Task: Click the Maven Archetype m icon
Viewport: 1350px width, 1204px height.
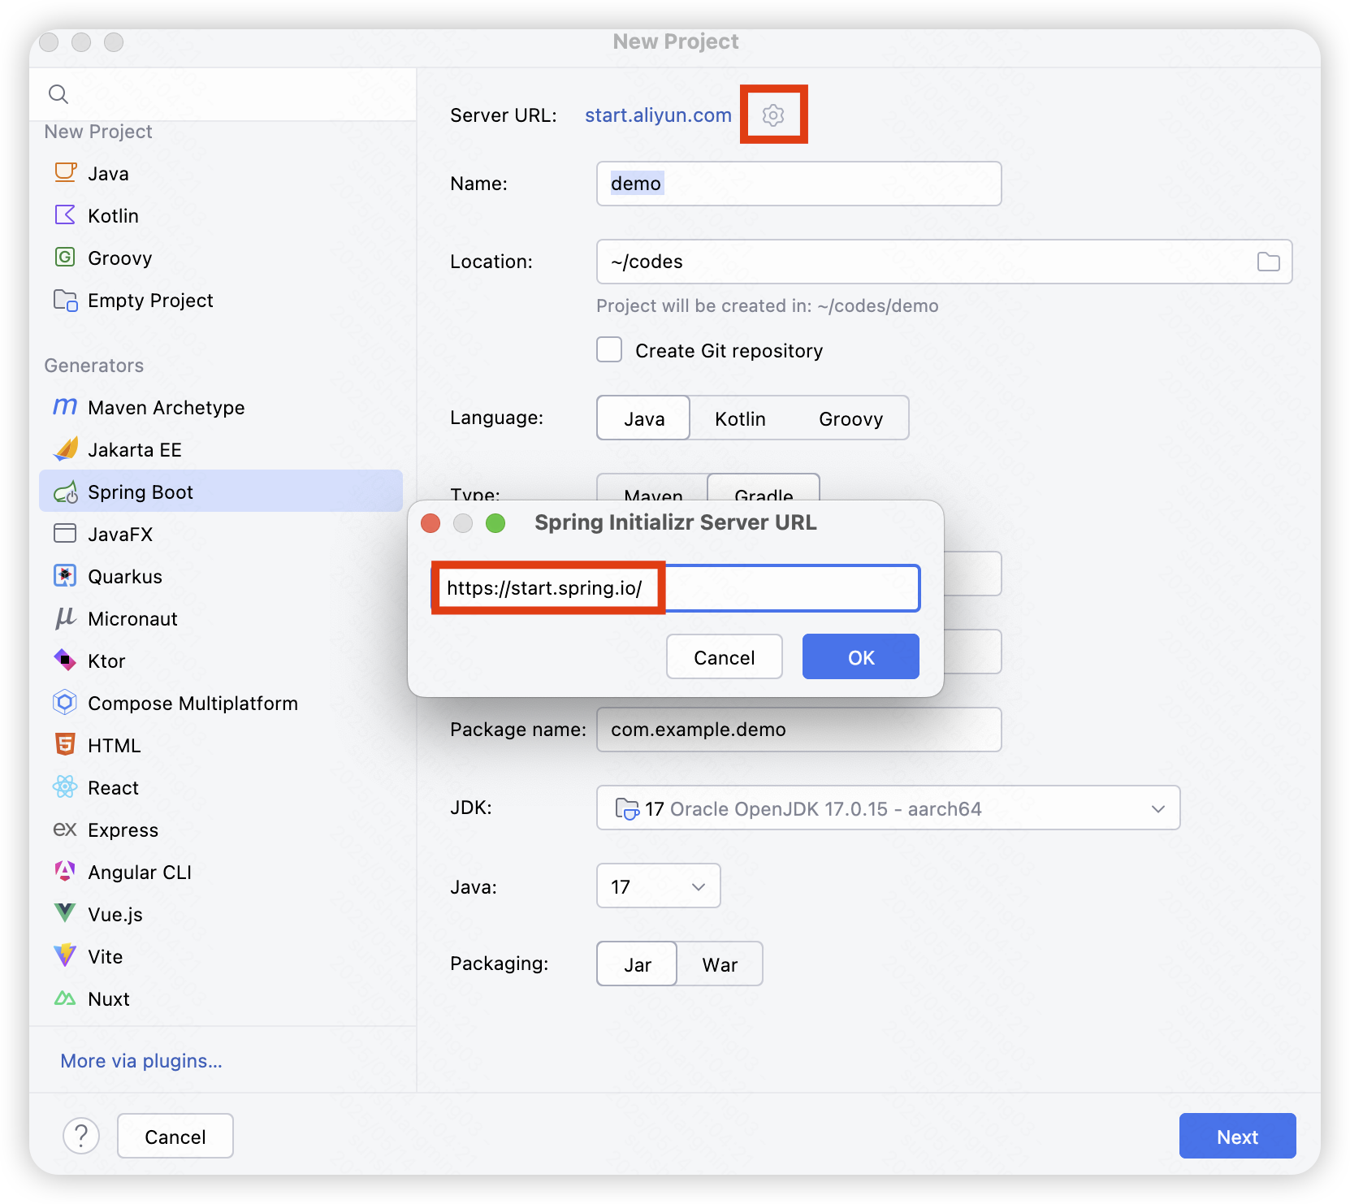Action: coord(65,406)
